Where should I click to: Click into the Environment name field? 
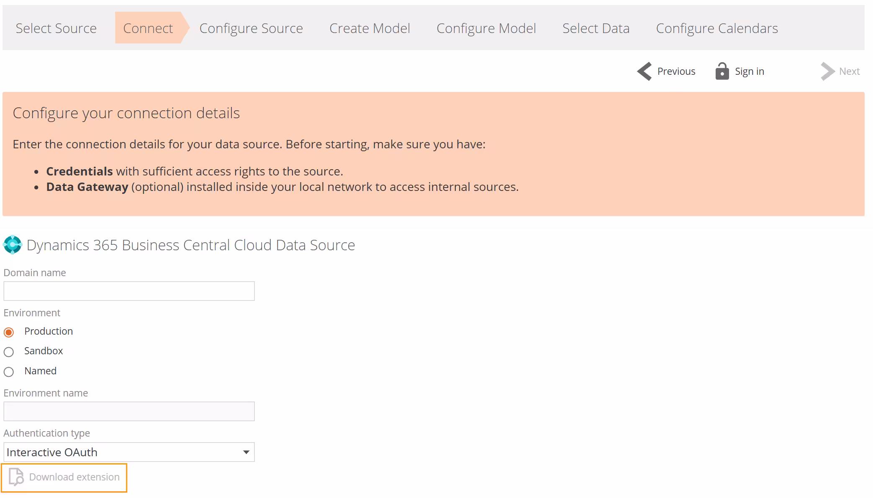pos(129,411)
